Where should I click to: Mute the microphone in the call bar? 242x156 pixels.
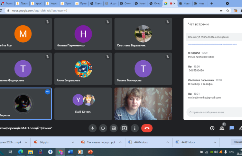click(x=92, y=128)
